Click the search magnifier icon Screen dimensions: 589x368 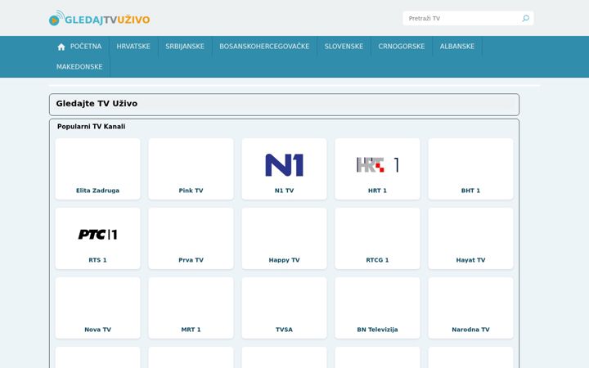(x=525, y=18)
